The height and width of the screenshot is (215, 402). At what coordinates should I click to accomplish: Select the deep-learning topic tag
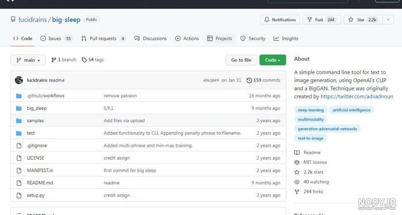tap(311, 110)
